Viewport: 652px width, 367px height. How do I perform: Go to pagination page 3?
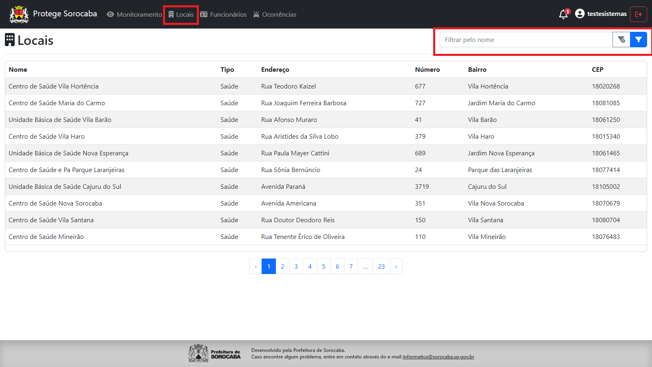click(296, 266)
